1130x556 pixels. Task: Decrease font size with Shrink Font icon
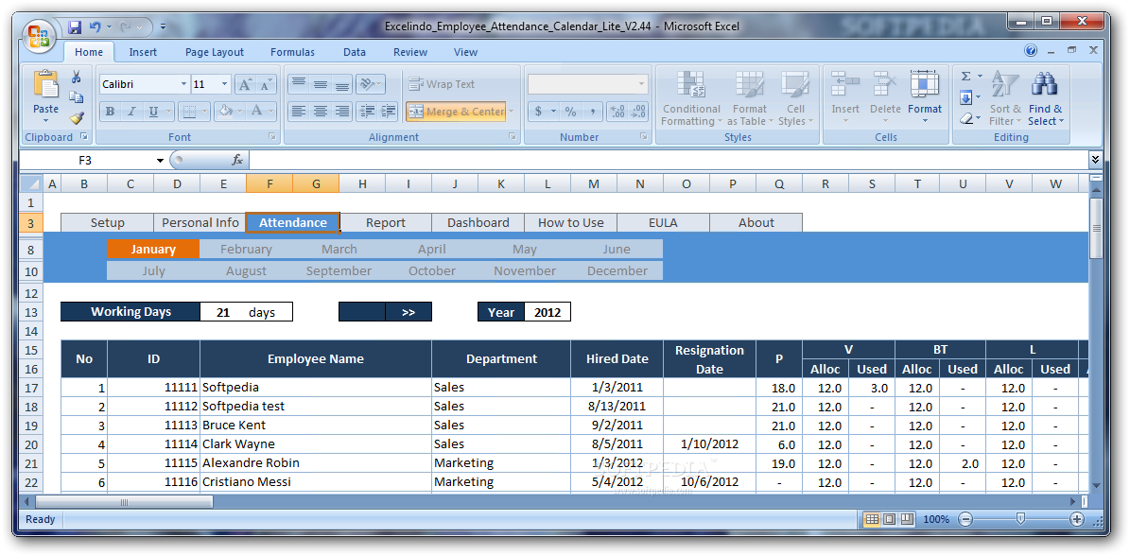(x=266, y=84)
